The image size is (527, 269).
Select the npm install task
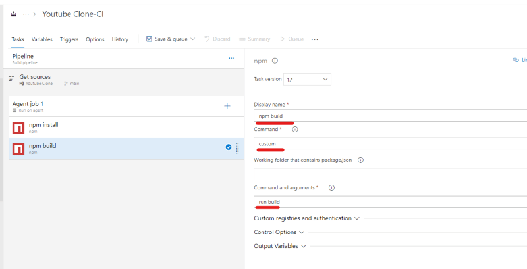(126, 128)
